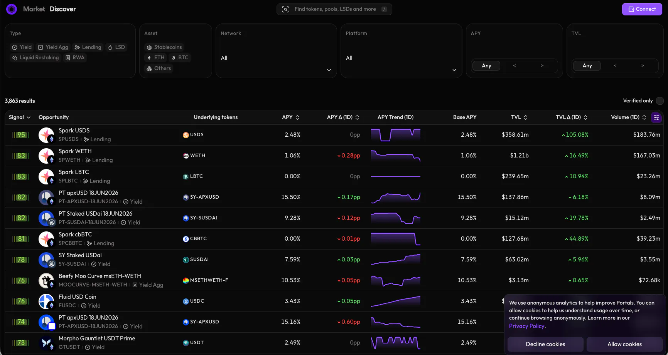Viewport: 668px width, 355px height.
Task: Click the PT Staked USDai 18JUN2026 logo
Action: point(46,218)
